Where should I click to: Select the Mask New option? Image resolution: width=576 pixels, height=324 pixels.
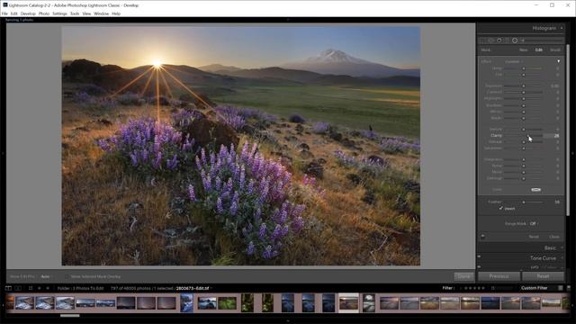coord(524,50)
